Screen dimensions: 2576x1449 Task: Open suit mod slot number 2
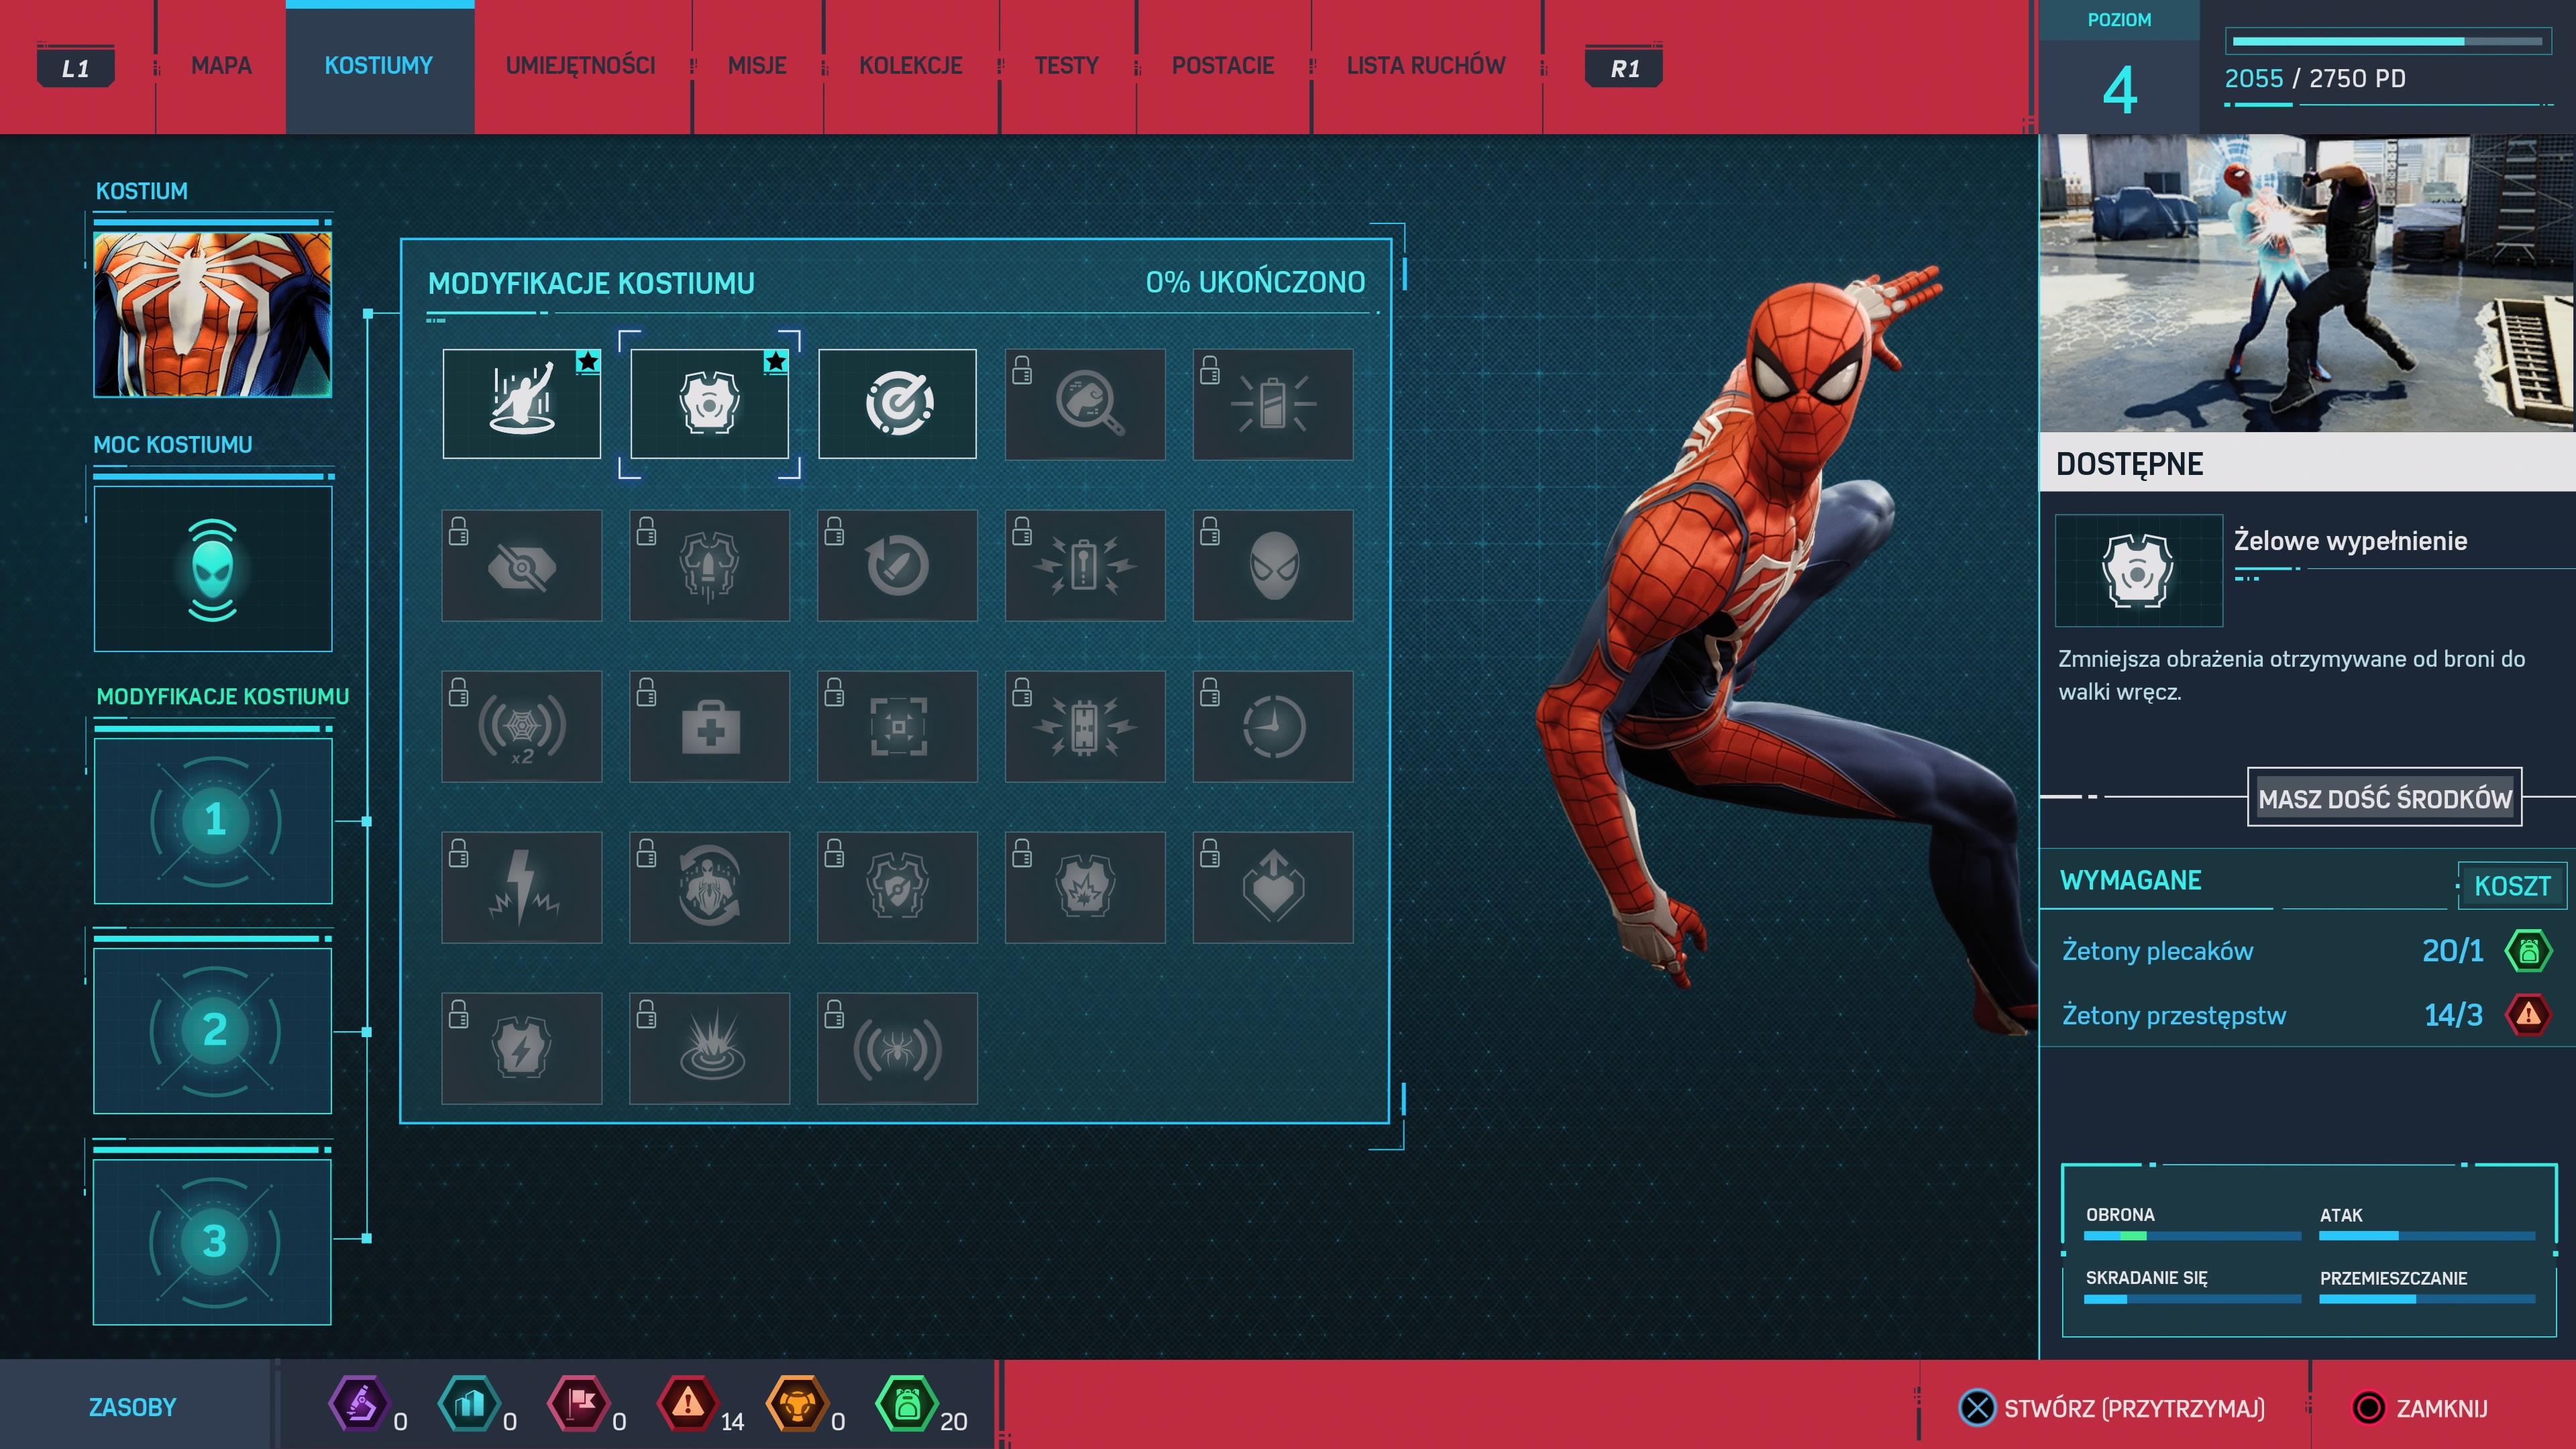(x=213, y=1031)
